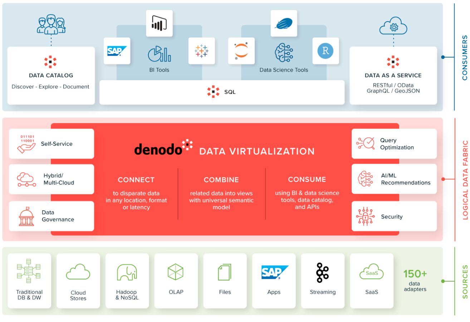Click the vertical CONSUMERS label
This screenshot has width=470, height=322.
pyautogui.click(x=465, y=57)
